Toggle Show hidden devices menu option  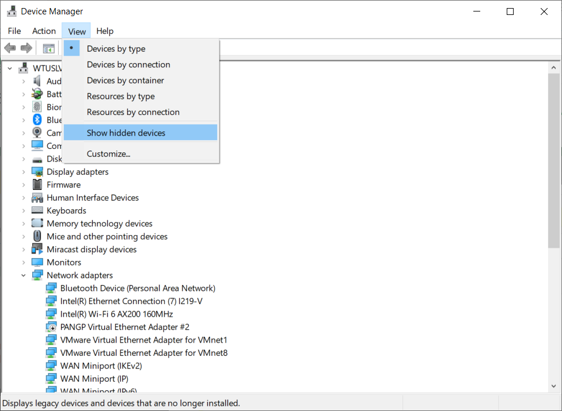pos(140,133)
